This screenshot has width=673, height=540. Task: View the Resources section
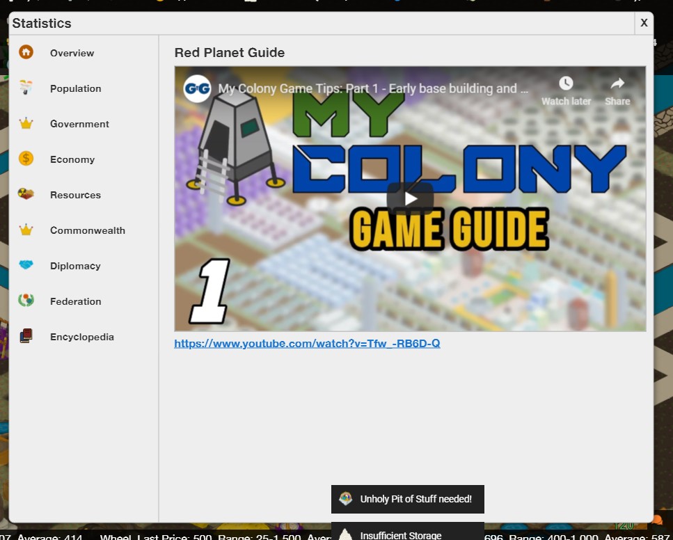click(76, 195)
